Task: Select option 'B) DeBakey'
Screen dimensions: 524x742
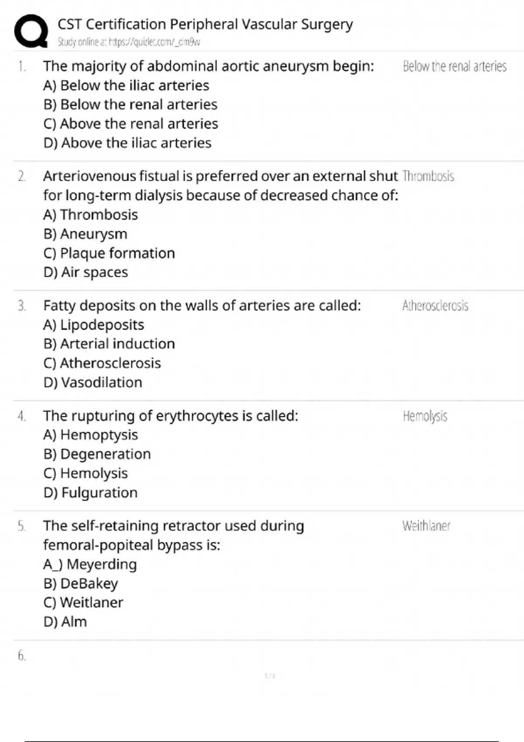Action: [x=81, y=583]
